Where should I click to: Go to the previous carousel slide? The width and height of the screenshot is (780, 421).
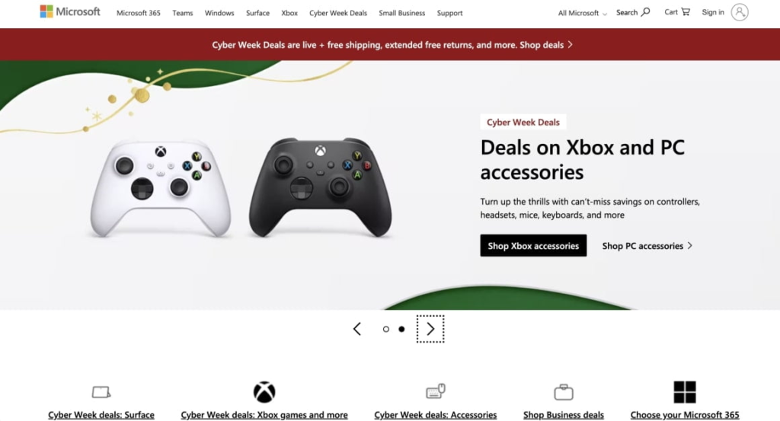pos(357,329)
